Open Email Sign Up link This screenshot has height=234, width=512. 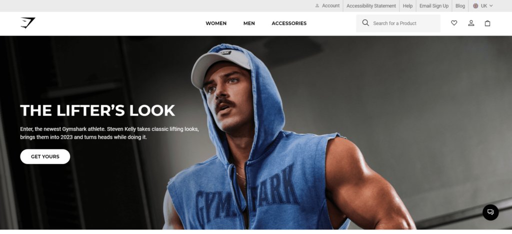click(x=434, y=6)
